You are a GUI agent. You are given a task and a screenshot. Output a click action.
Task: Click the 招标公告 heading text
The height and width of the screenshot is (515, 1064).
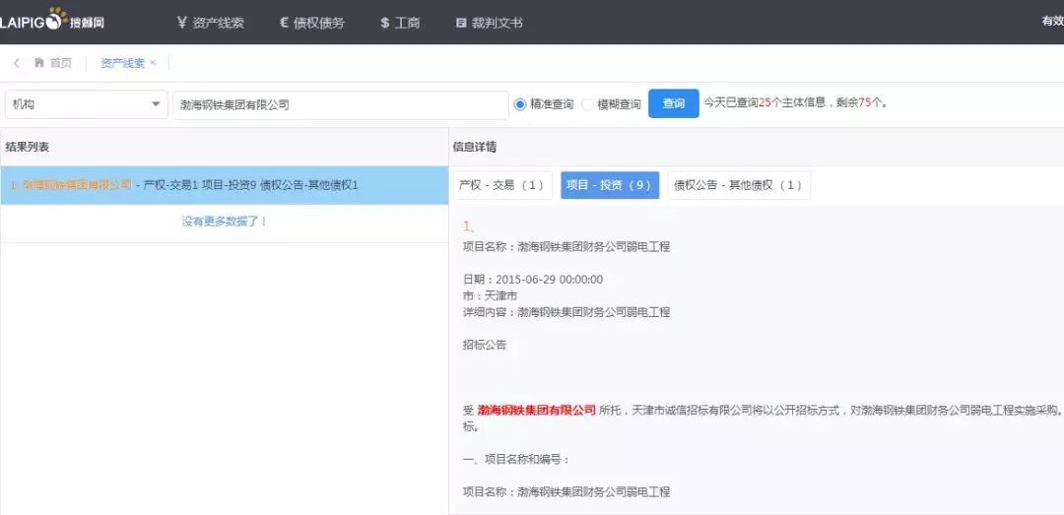click(x=485, y=345)
